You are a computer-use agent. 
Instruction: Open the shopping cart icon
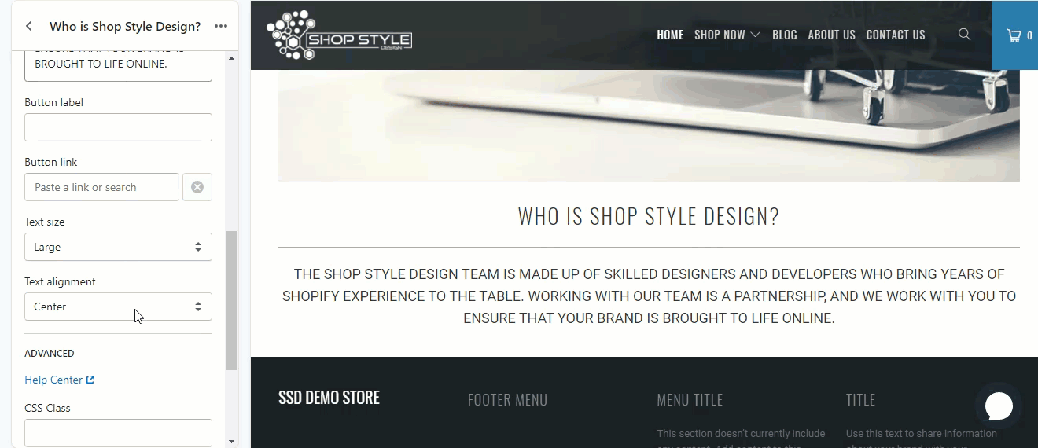point(1015,35)
